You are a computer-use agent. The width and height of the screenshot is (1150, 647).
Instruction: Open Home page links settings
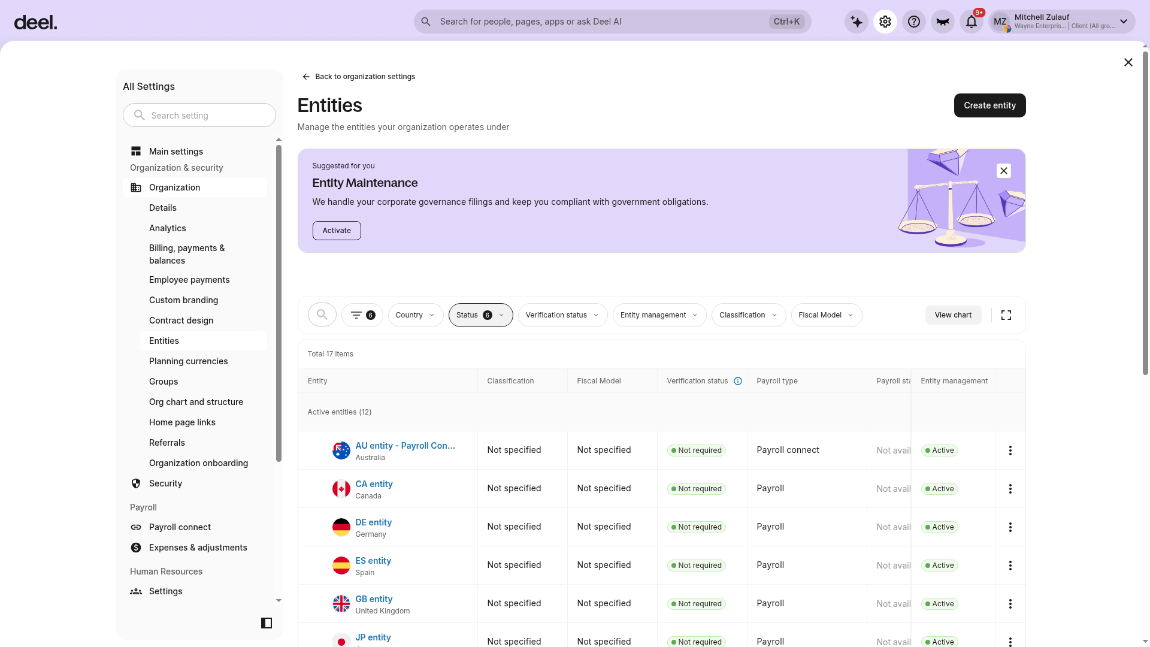(x=182, y=422)
